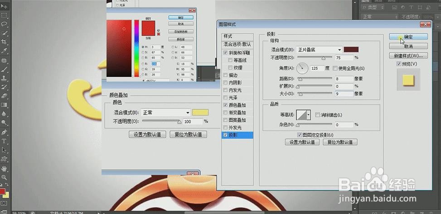441x214 pixels.
Task: Click 确定 in 图层样式 dialog
Action: (x=408, y=37)
